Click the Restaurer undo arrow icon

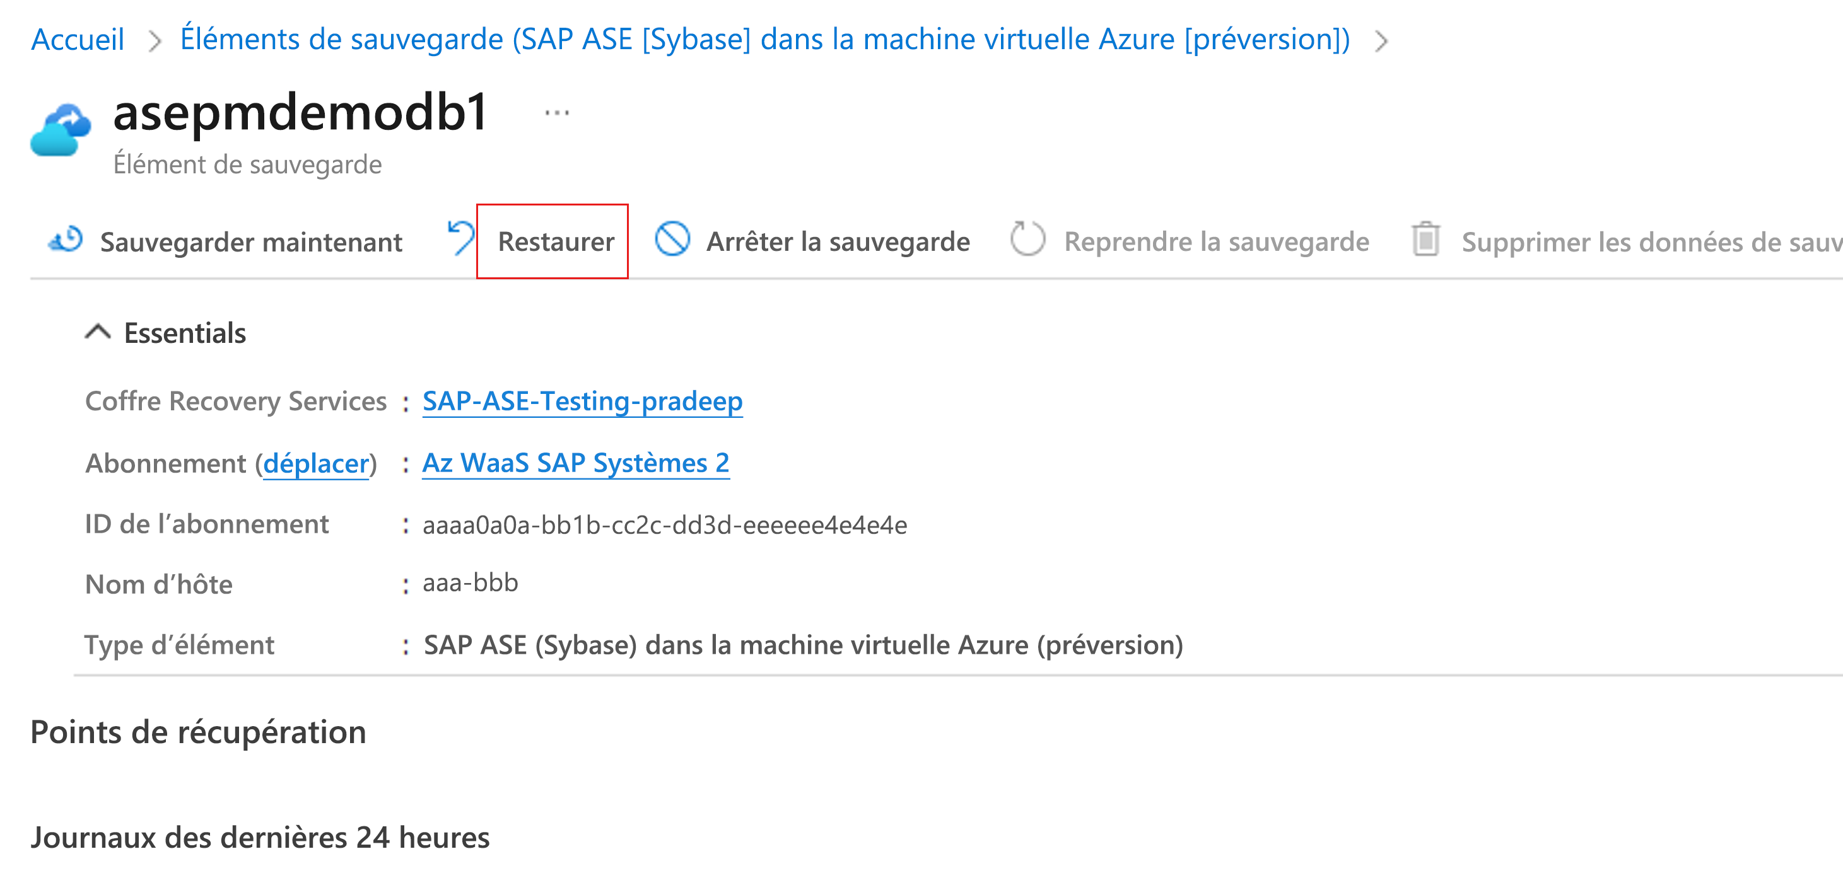click(460, 238)
